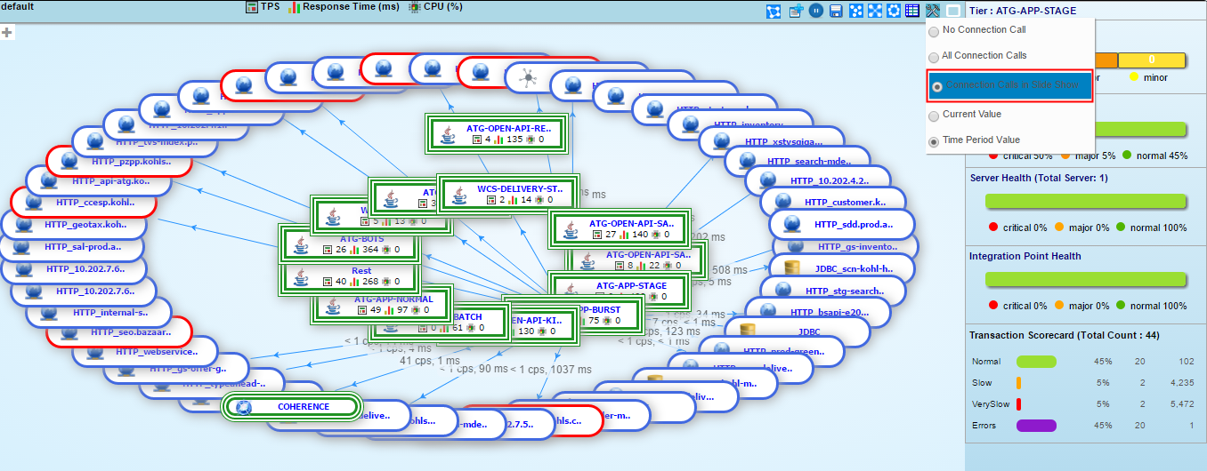This screenshot has width=1207, height=471.
Task: Click the HTTP_seo.bazaar.. node
Action: (x=119, y=333)
